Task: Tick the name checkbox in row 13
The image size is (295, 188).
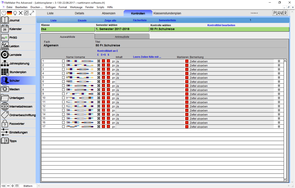Action: tap(63, 110)
